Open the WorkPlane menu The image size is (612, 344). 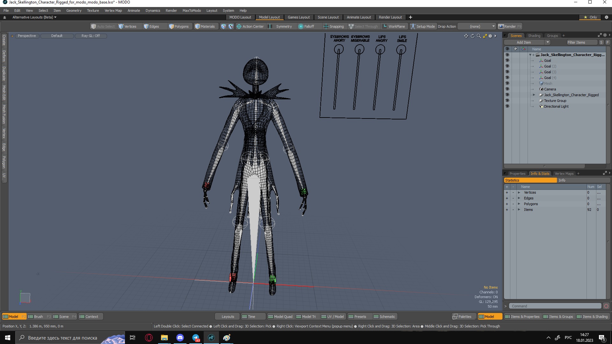394,26
